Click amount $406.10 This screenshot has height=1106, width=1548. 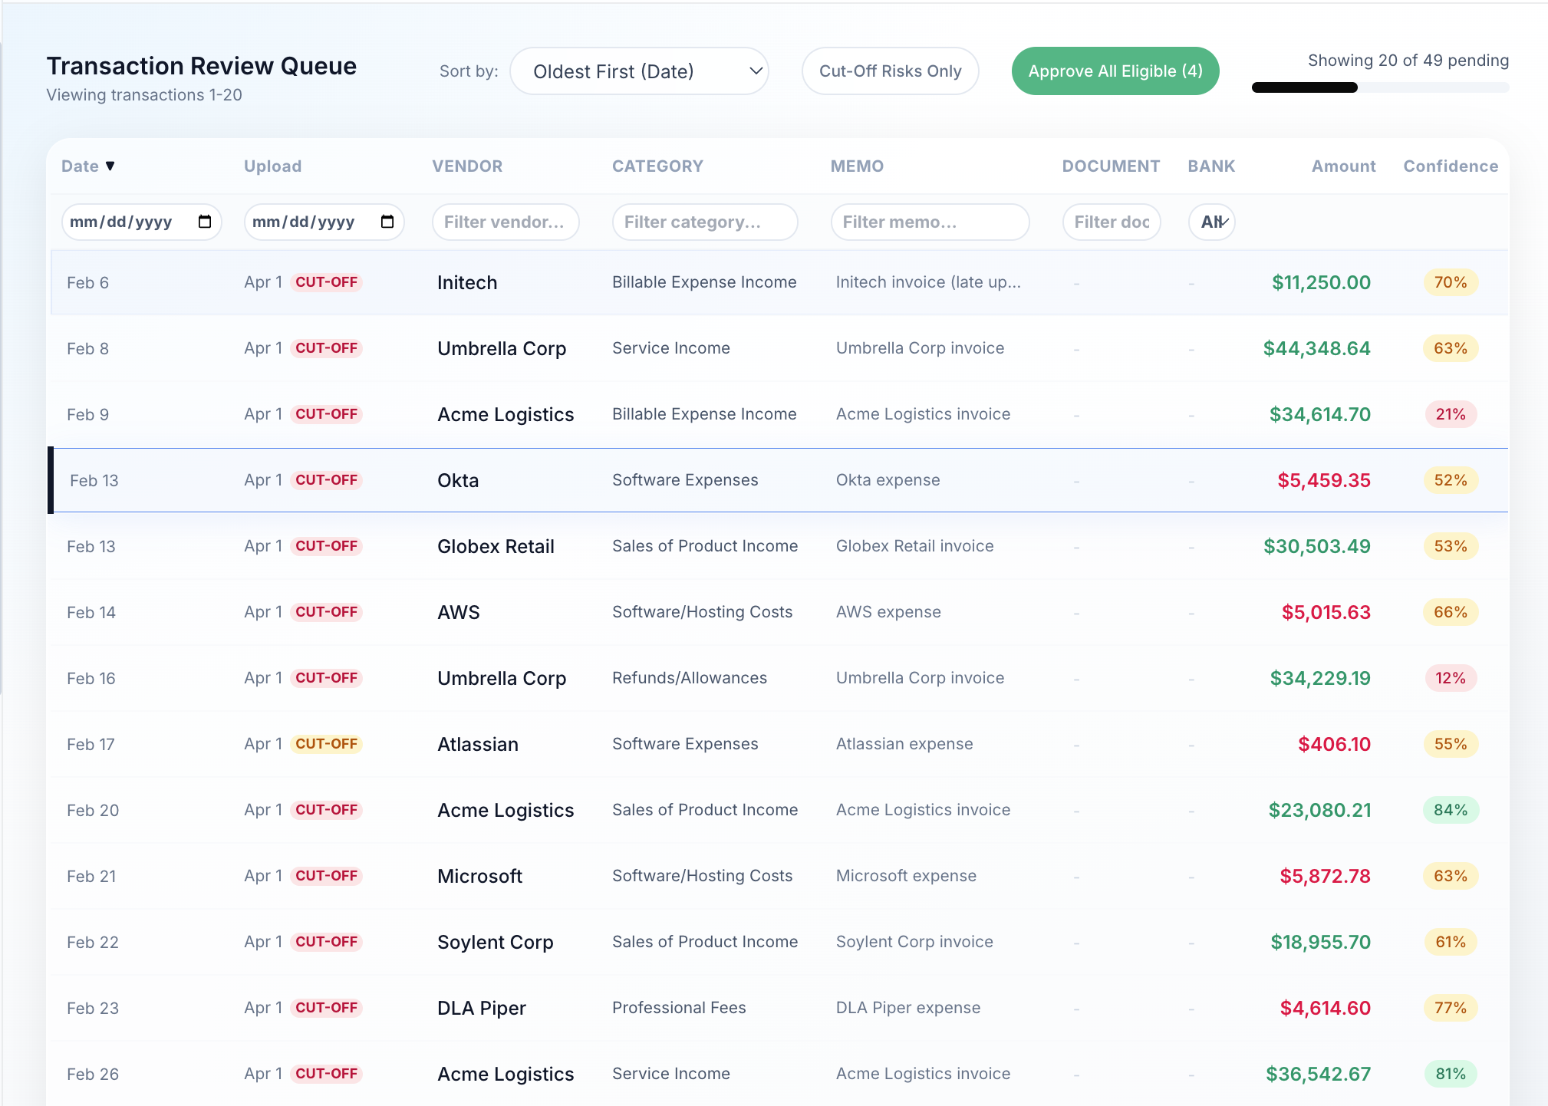(x=1334, y=744)
